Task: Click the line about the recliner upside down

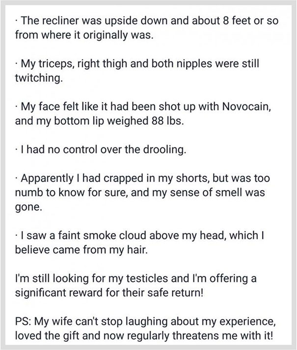Action: [147, 21]
